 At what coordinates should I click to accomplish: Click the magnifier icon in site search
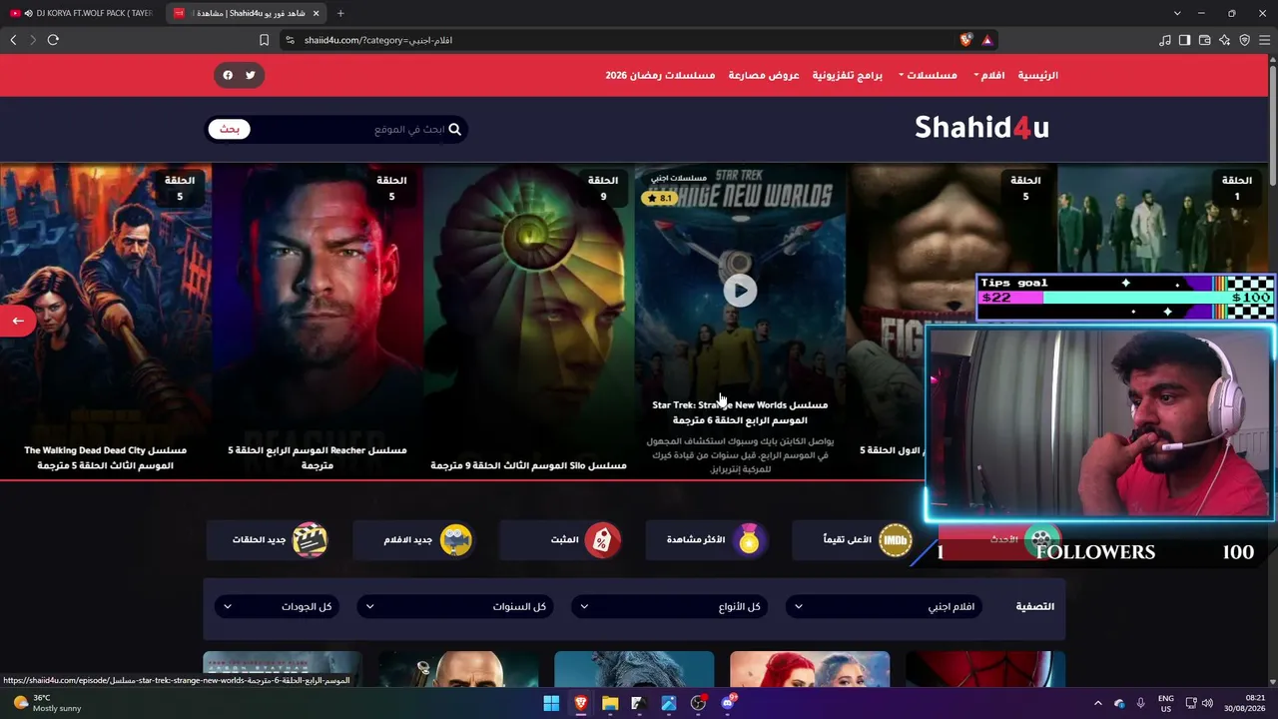(x=455, y=129)
